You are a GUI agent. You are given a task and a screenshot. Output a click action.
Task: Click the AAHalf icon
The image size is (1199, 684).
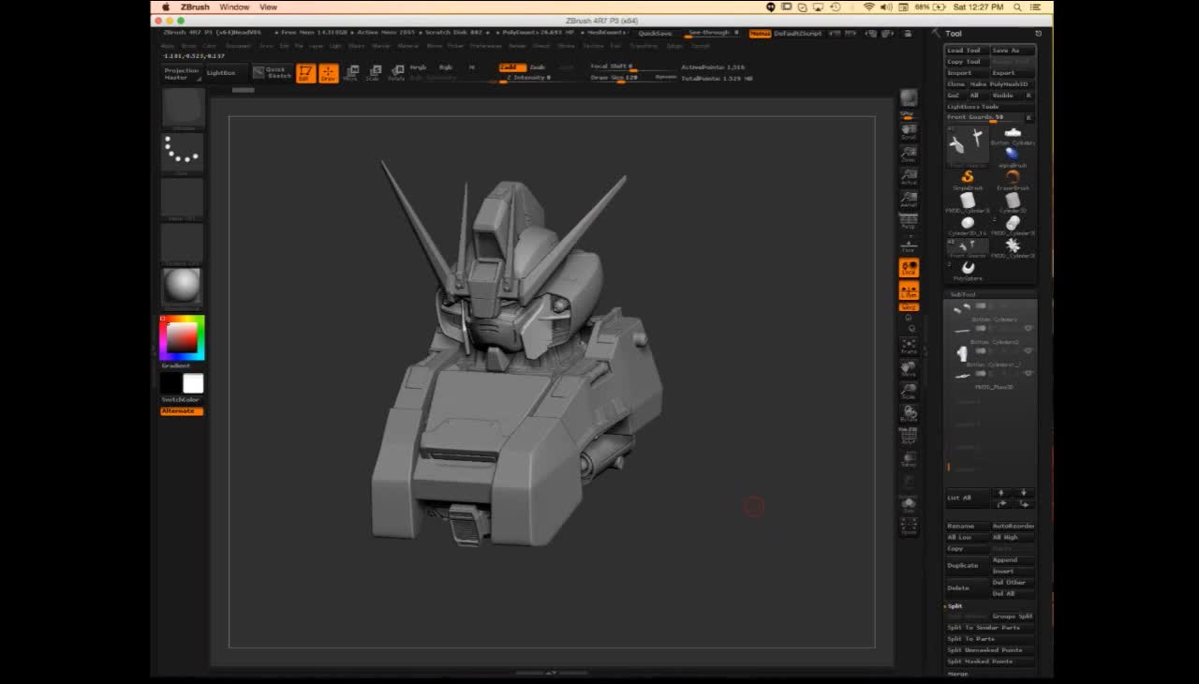coord(909,199)
